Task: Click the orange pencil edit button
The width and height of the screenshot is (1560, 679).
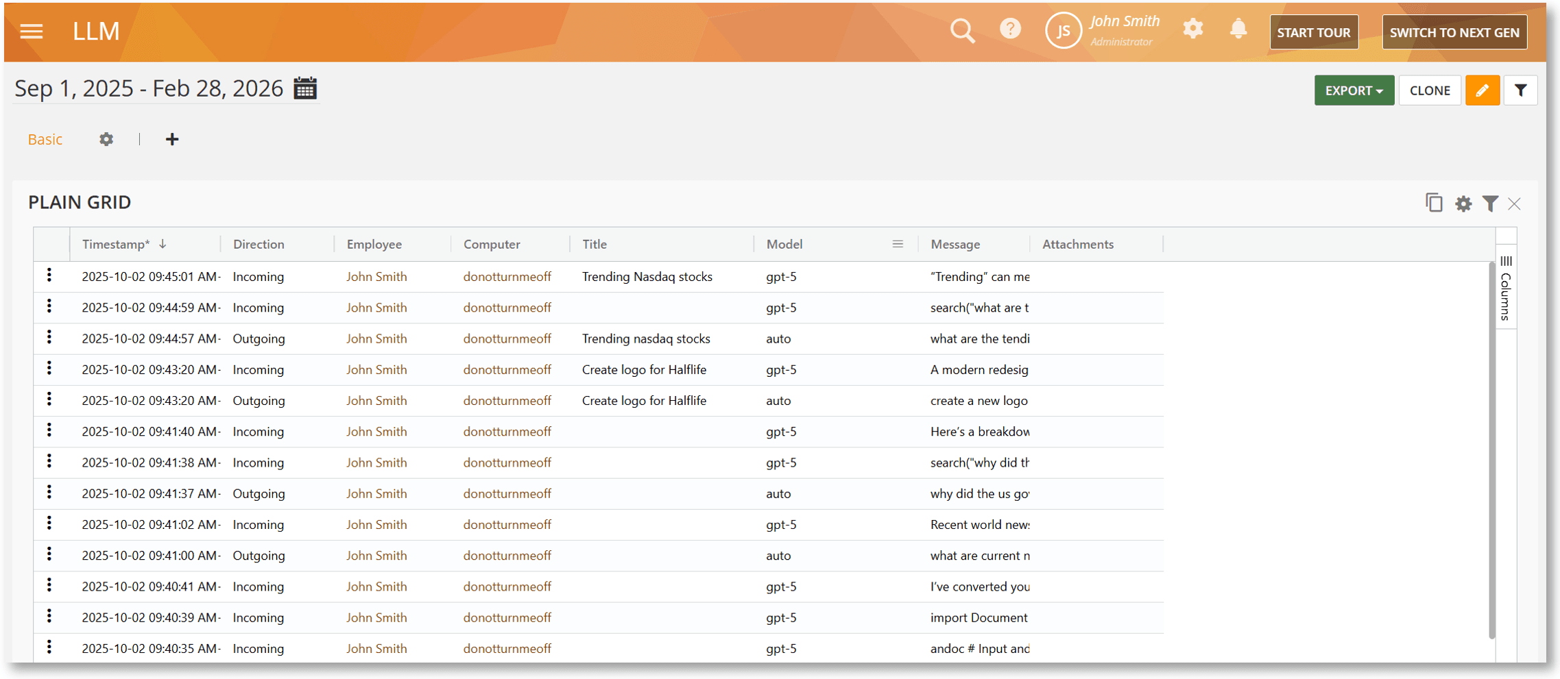Action: coord(1482,90)
